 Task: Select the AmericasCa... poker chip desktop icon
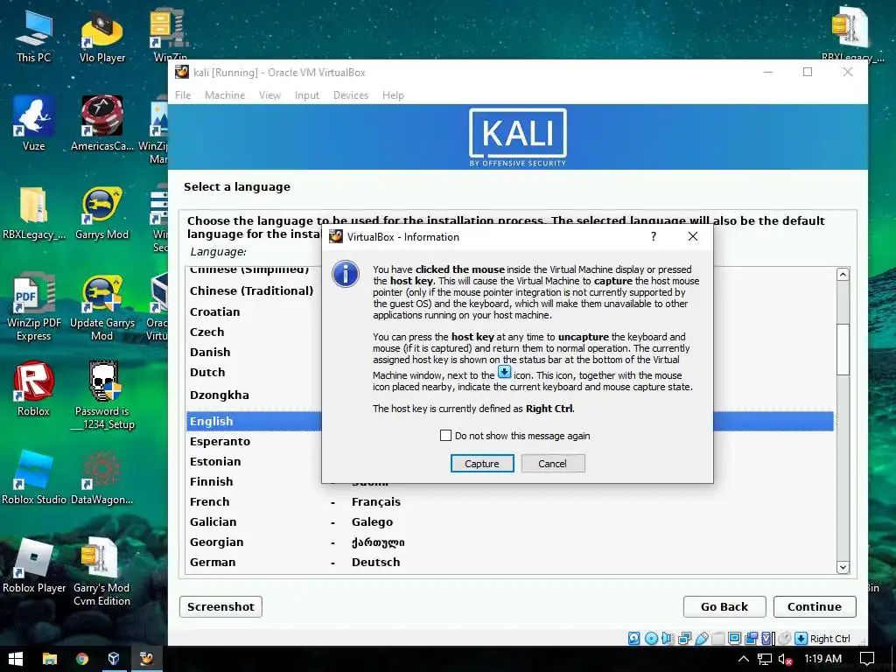coord(102,123)
